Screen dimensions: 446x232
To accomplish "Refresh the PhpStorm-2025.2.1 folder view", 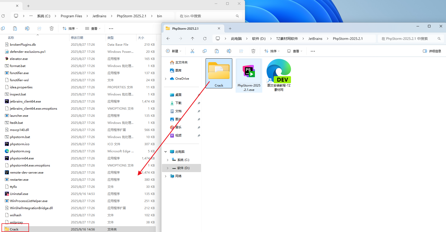I will click(x=205, y=39).
